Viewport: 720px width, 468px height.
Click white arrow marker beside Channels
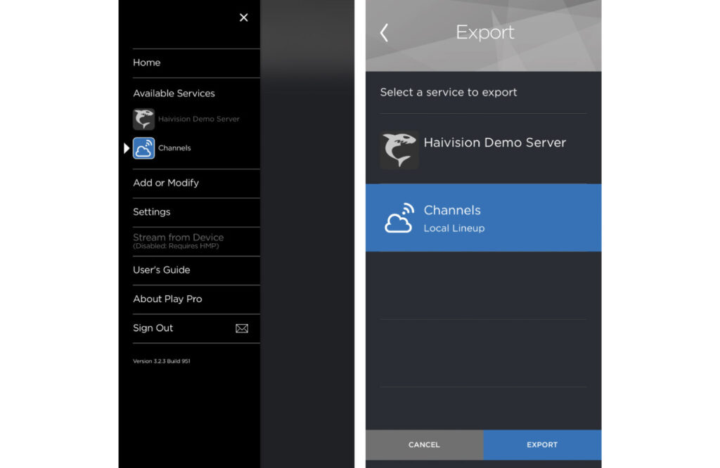[x=127, y=148]
